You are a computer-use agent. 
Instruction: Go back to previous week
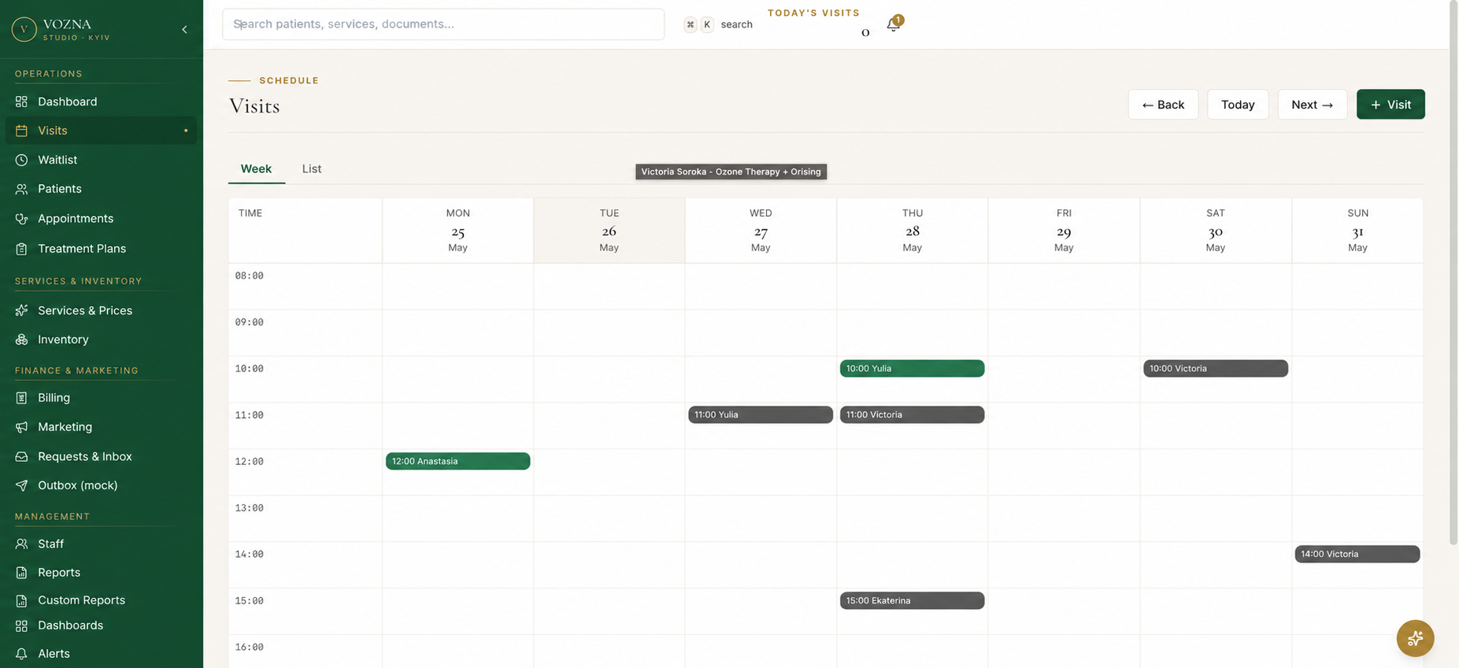tap(1163, 105)
